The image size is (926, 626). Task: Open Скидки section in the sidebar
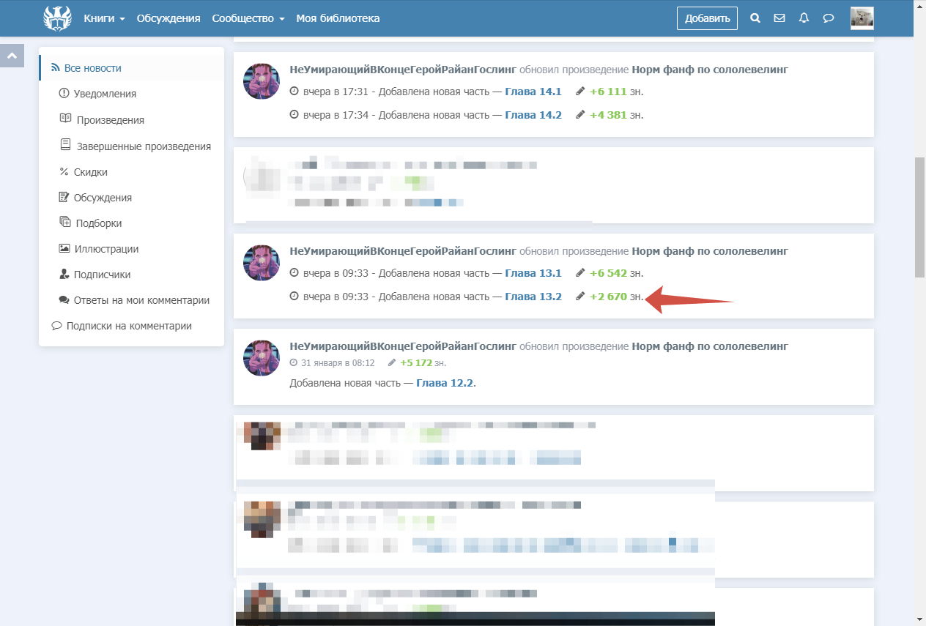pyautogui.click(x=90, y=172)
